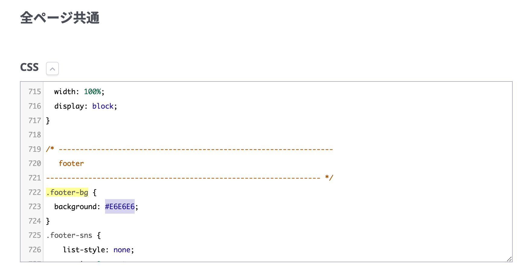Click the 全ページ共通 page heading

(60, 18)
